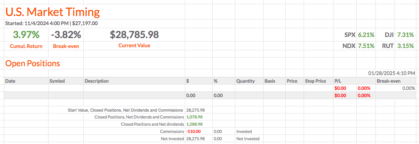This screenshot has height=144, width=419.
Task: Select the P/L column header
Action: pyautogui.click(x=337, y=81)
